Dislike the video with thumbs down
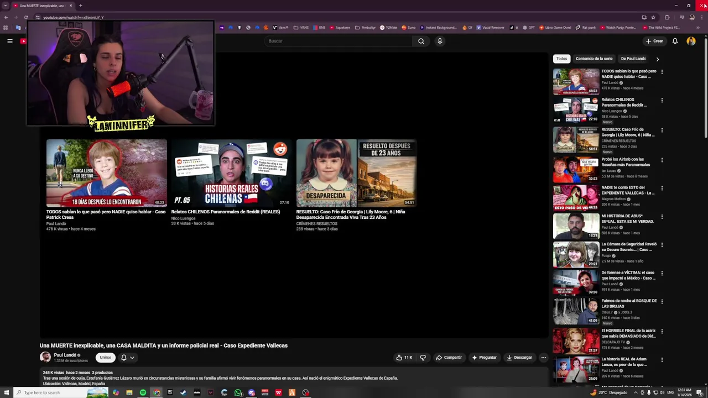708x398 pixels. point(423,358)
